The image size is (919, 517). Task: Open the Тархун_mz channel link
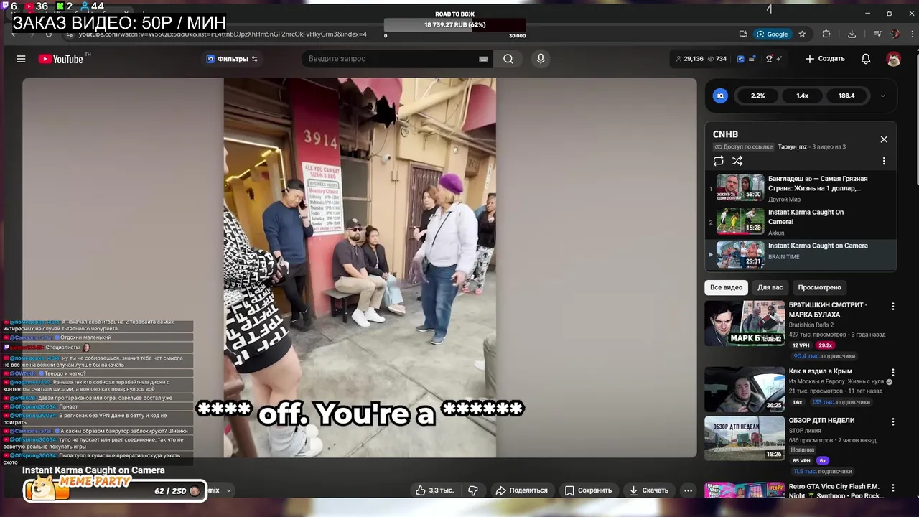[x=793, y=147]
